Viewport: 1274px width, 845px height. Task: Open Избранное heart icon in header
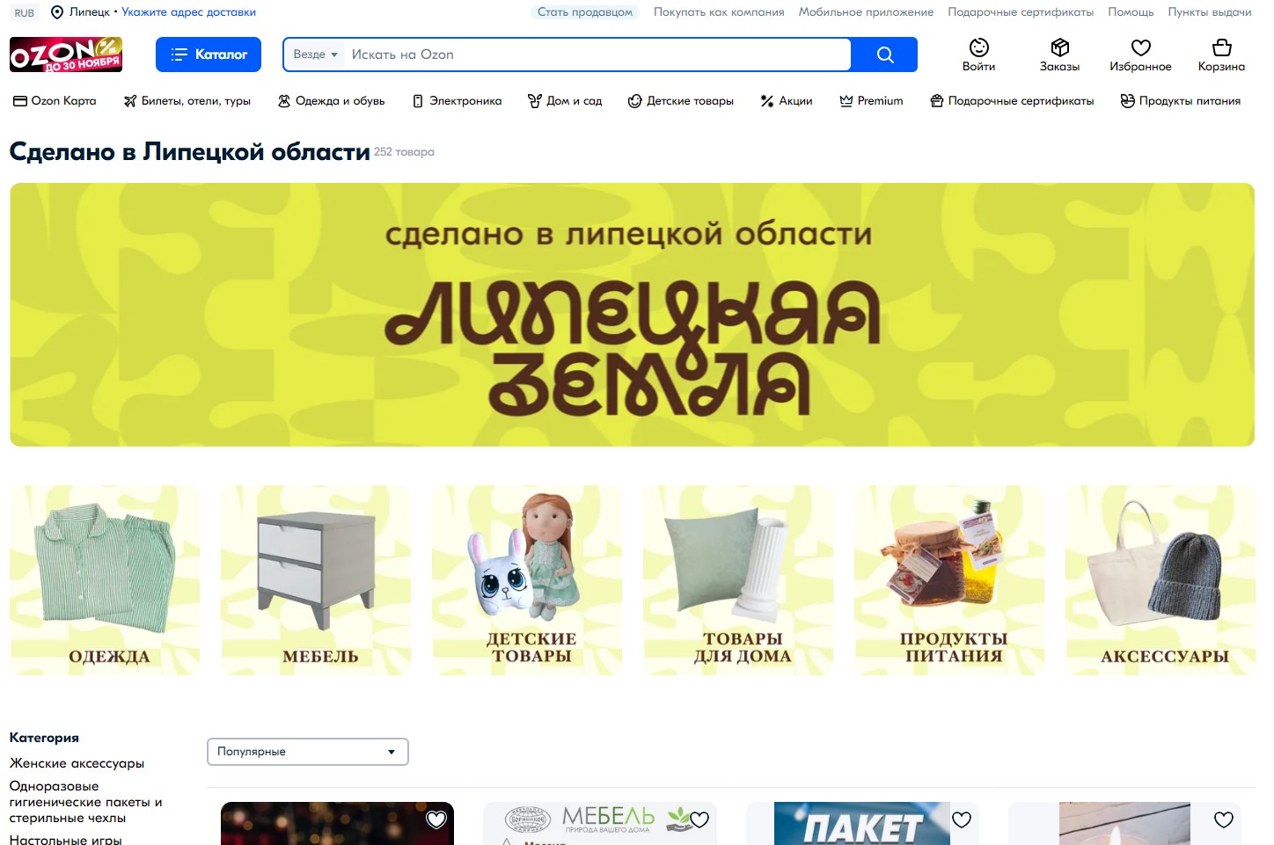pos(1140,47)
